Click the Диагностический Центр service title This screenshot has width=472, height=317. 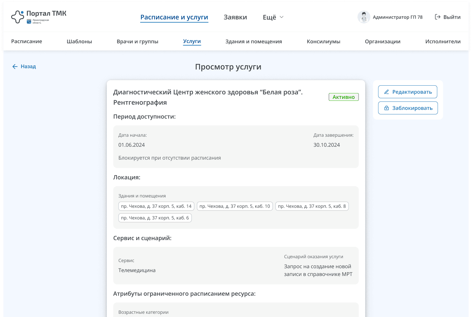tap(208, 97)
